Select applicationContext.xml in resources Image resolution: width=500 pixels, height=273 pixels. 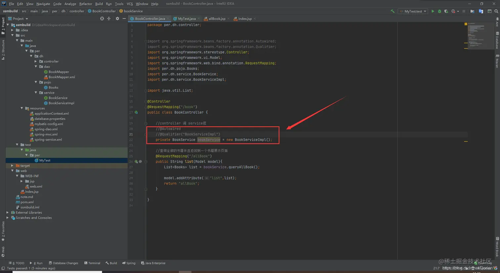coord(52,114)
